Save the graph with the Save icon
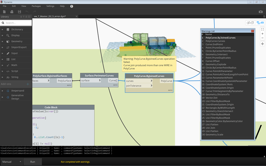Viewport: 266px width, 166px height. pos(19,12)
